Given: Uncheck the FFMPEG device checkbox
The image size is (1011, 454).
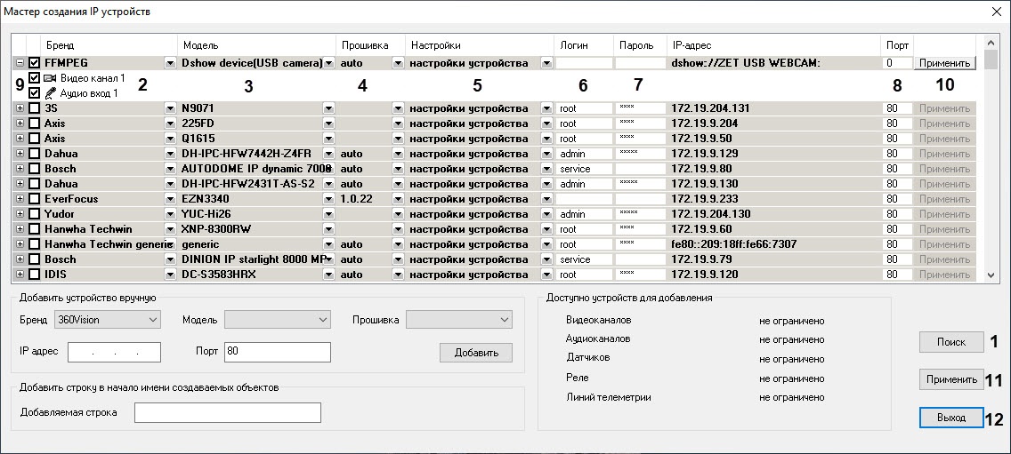Looking at the screenshot, I should point(35,63).
